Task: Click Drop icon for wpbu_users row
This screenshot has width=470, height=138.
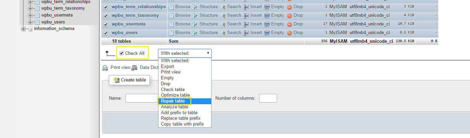Action: [x=289, y=33]
